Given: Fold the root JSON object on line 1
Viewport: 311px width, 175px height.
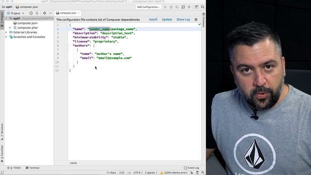Looking at the screenshot, I should click(x=68, y=25).
